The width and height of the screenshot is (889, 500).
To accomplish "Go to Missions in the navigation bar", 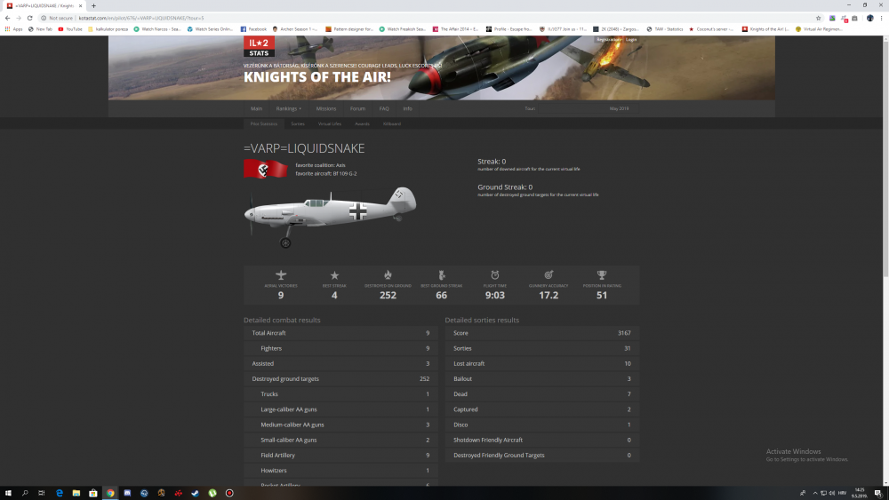I will click(x=326, y=108).
